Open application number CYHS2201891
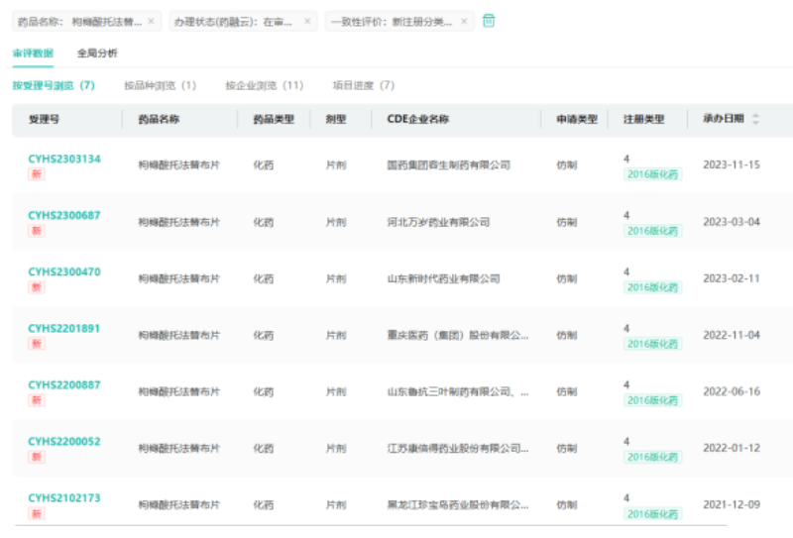 pos(64,328)
